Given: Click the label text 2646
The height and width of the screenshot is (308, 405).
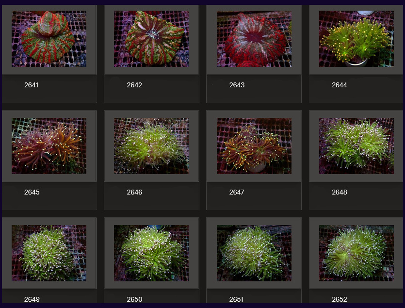Looking at the screenshot, I should click(134, 192).
